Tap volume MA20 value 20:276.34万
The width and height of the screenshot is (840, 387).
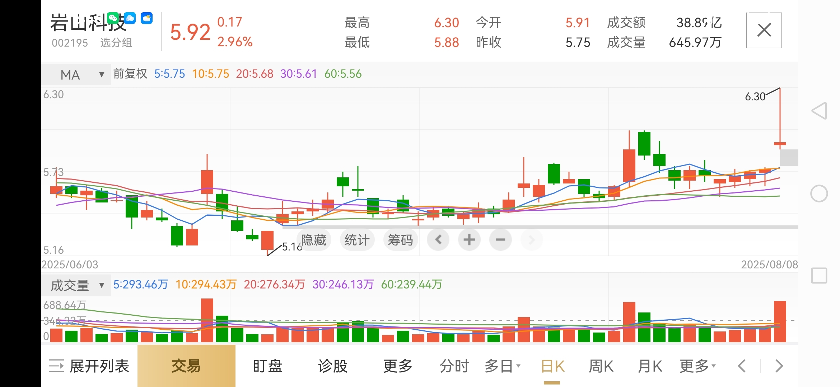click(275, 285)
